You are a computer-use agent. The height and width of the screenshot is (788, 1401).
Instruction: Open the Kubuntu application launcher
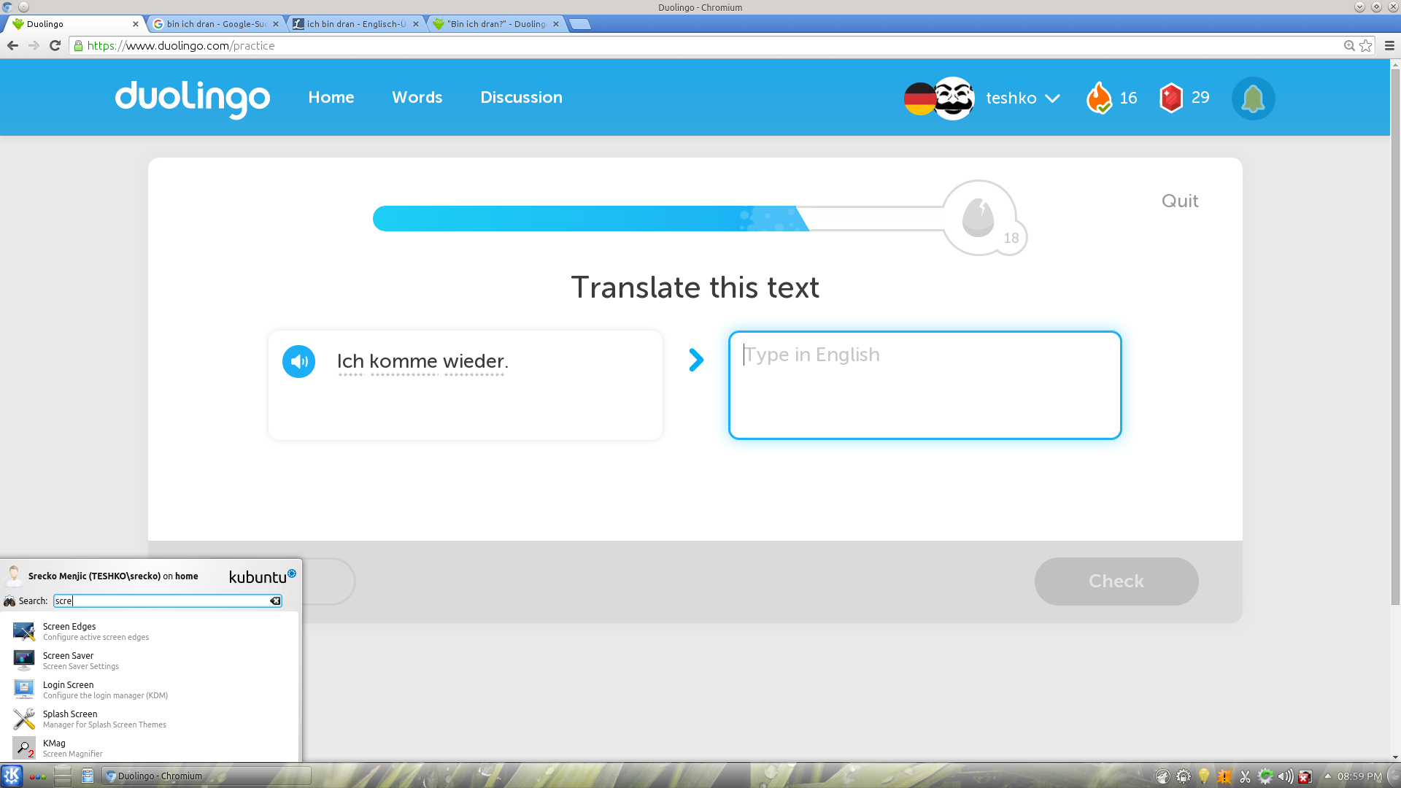tap(12, 776)
